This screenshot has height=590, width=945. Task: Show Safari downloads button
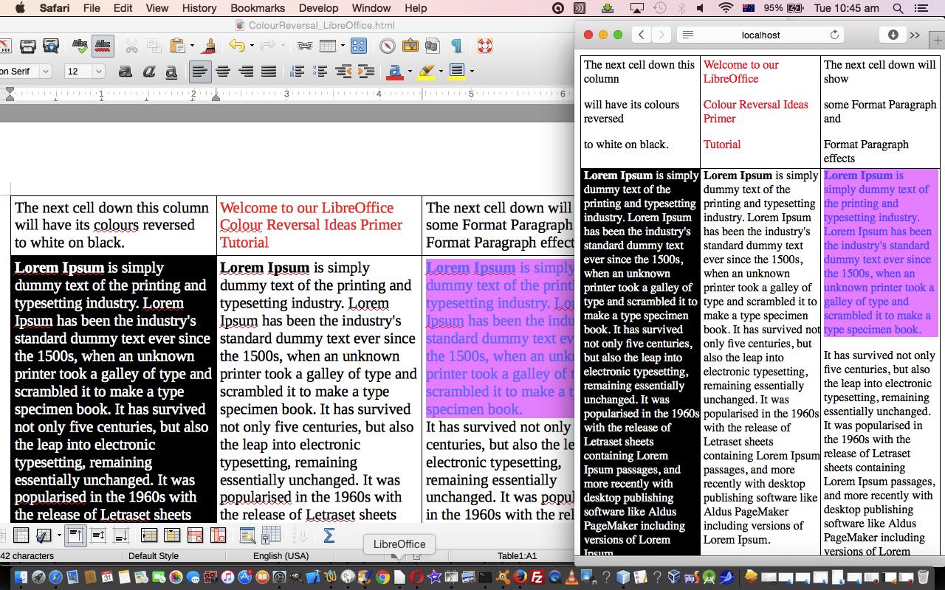[x=893, y=35]
